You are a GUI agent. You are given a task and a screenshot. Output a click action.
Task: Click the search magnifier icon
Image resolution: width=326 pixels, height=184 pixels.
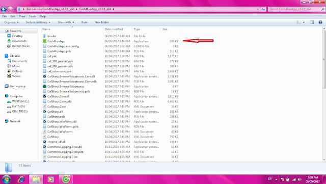point(322,9)
